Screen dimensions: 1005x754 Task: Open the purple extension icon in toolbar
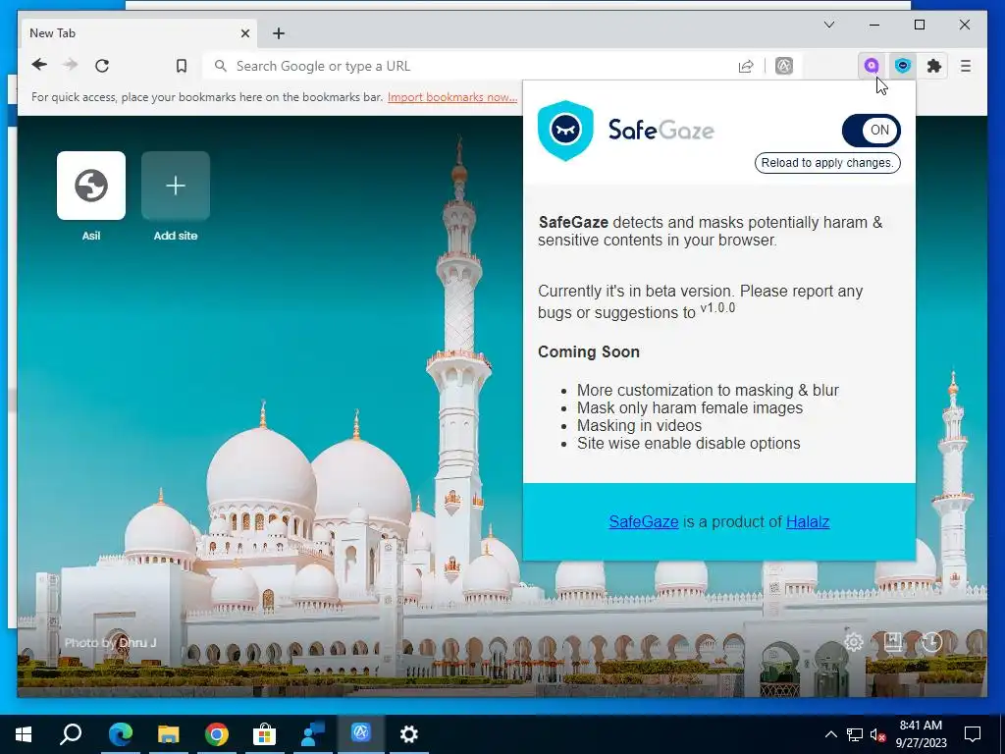point(872,66)
